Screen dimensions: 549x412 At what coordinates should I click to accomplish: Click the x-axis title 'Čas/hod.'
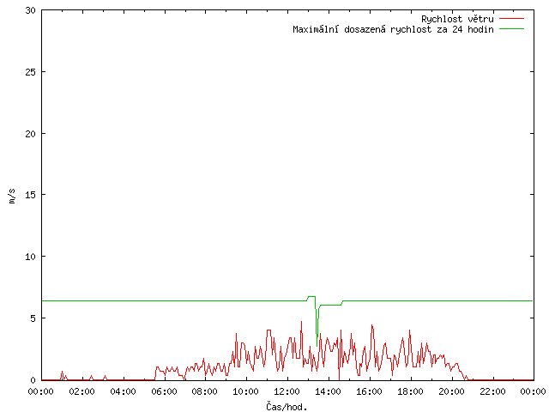pos(287,406)
